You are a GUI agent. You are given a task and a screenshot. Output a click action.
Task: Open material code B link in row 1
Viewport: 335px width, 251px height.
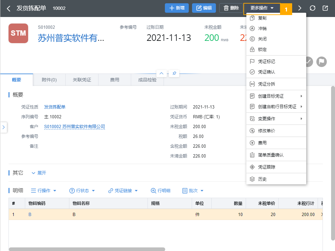point(30,214)
